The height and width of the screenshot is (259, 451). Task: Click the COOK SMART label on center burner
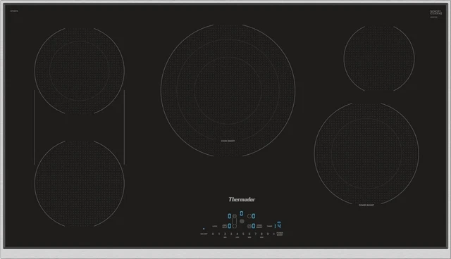coord(228,141)
